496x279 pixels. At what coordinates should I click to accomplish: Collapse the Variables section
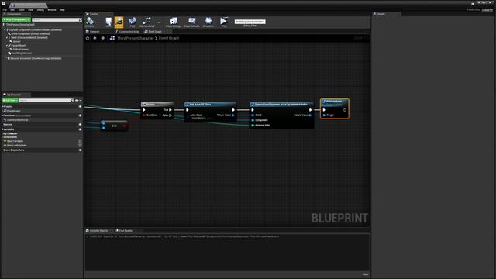(2, 129)
